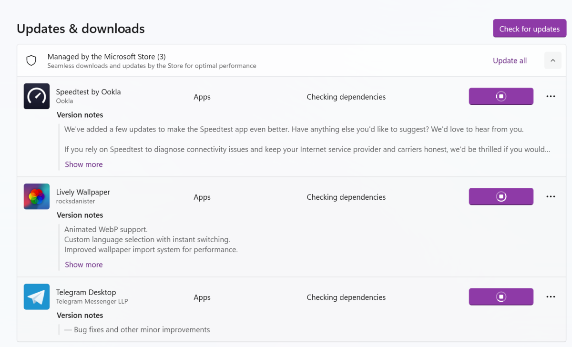The width and height of the screenshot is (572, 347).
Task: Click the Telegram Desktop app icon
Action: coord(37,296)
